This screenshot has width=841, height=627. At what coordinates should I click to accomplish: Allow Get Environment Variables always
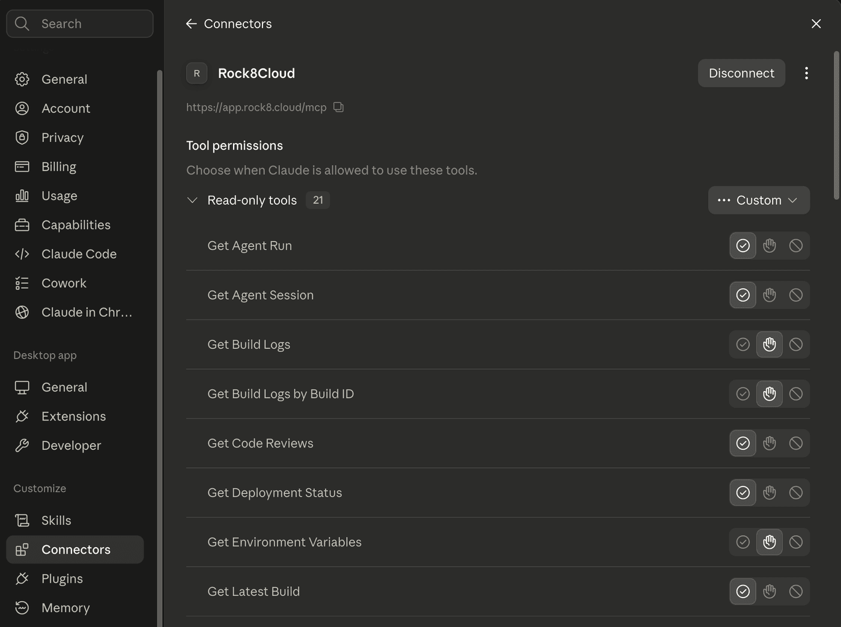click(x=743, y=542)
